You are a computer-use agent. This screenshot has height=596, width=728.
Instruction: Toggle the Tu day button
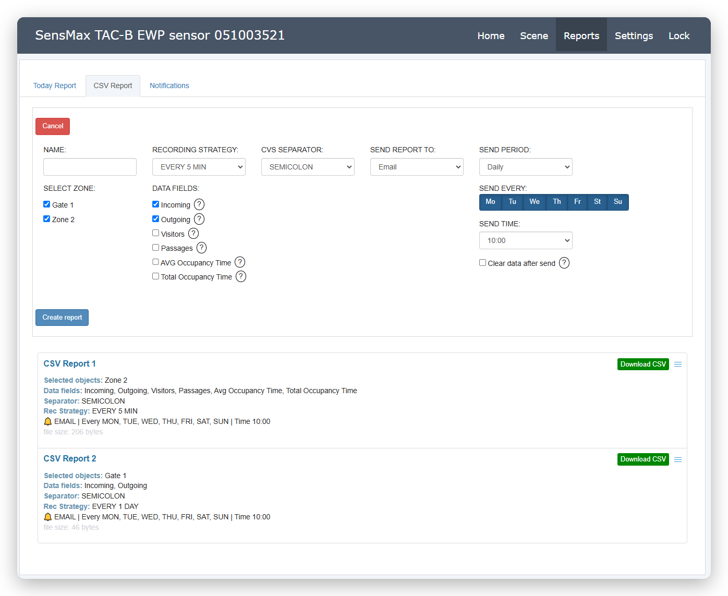point(513,202)
